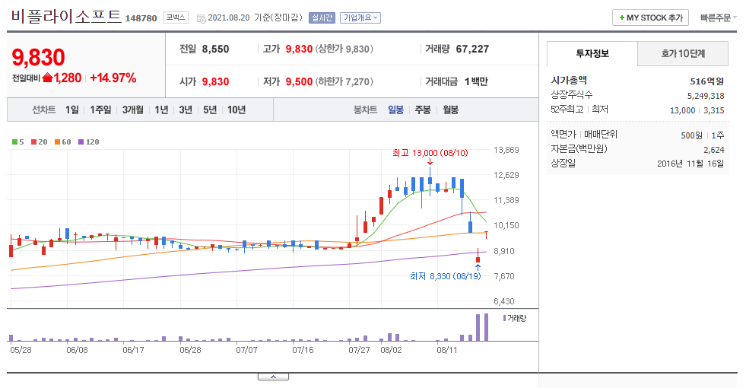The image size is (746, 388).
Task: Click the 52주최고 label
Action: 567,109
